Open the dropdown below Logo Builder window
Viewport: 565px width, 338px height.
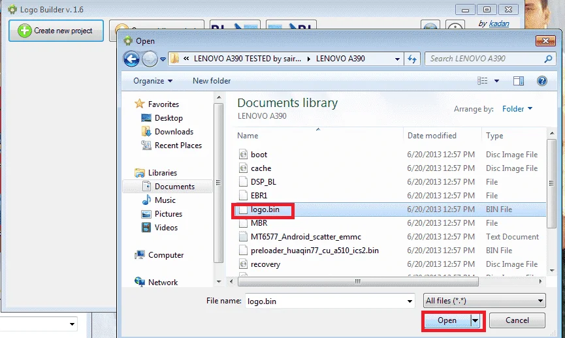pyautogui.click(x=72, y=324)
